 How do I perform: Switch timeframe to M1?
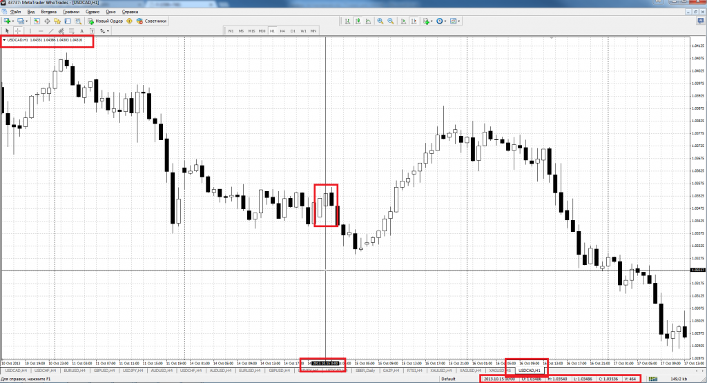[x=231, y=31]
